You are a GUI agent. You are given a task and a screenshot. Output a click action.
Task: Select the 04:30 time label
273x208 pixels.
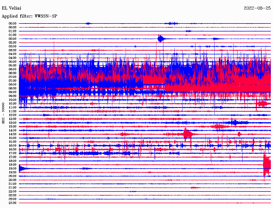point(13,58)
